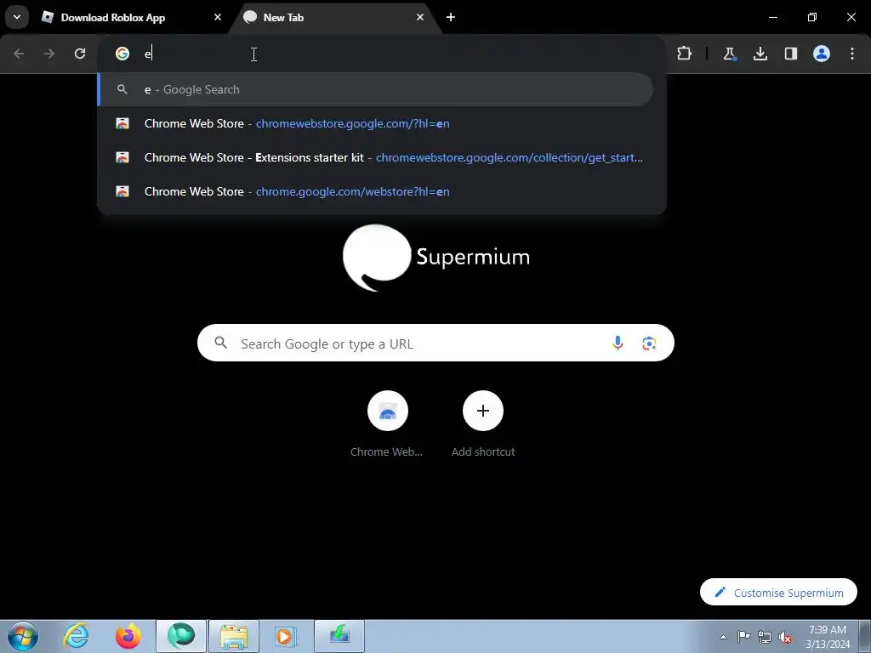Image resolution: width=871 pixels, height=653 pixels.
Task: Open Action Center flag icon
Action: pos(743,637)
